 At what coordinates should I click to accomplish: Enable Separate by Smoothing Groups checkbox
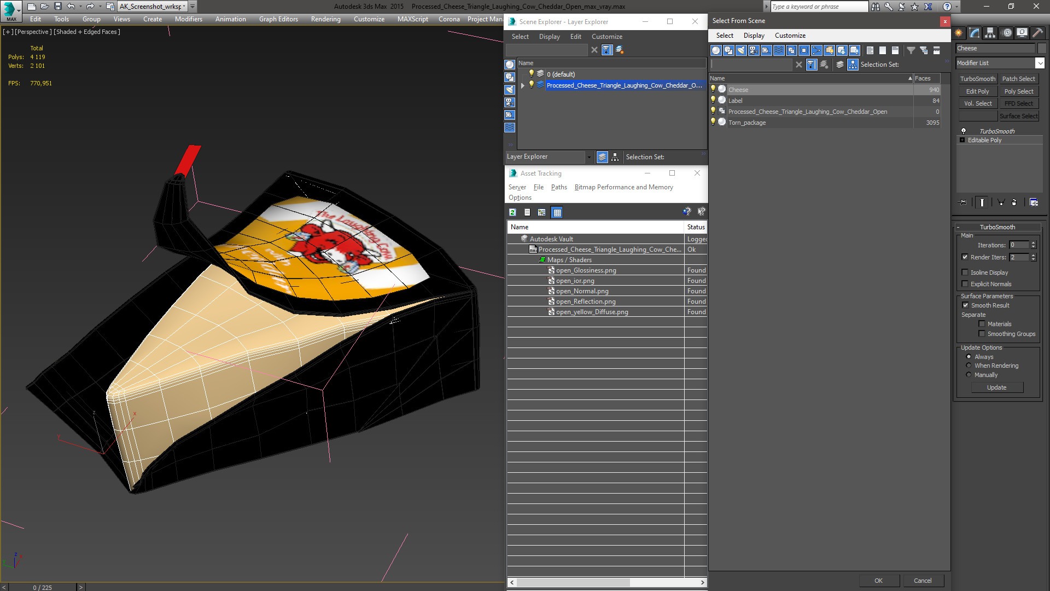coord(982,334)
